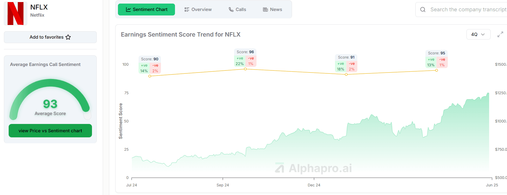The width and height of the screenshot is (507, 195).
Task: Expand the chart to fullscreen
Action: [500, 34]
